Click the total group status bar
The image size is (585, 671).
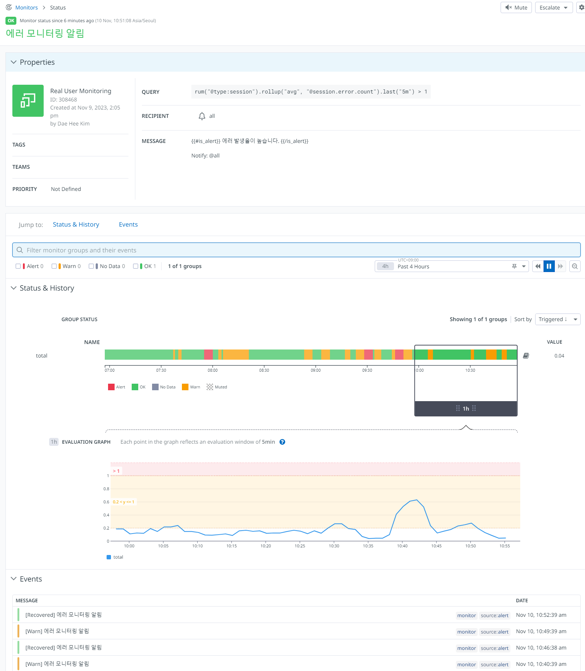pyautogui.click(x=311, y=355)
